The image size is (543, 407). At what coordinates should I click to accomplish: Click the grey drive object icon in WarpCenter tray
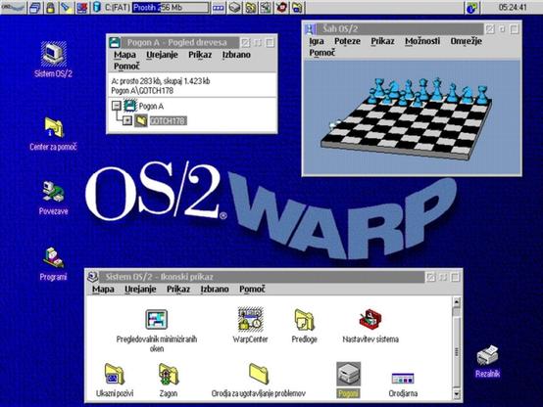235,8
